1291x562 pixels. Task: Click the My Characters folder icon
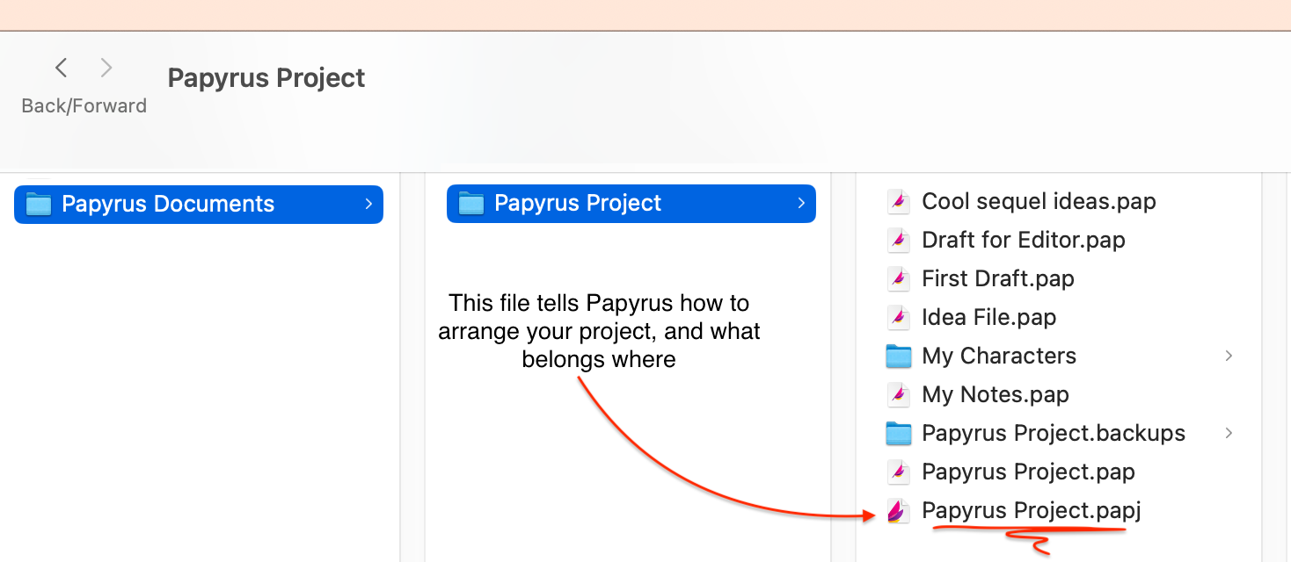tap(898, 356)
